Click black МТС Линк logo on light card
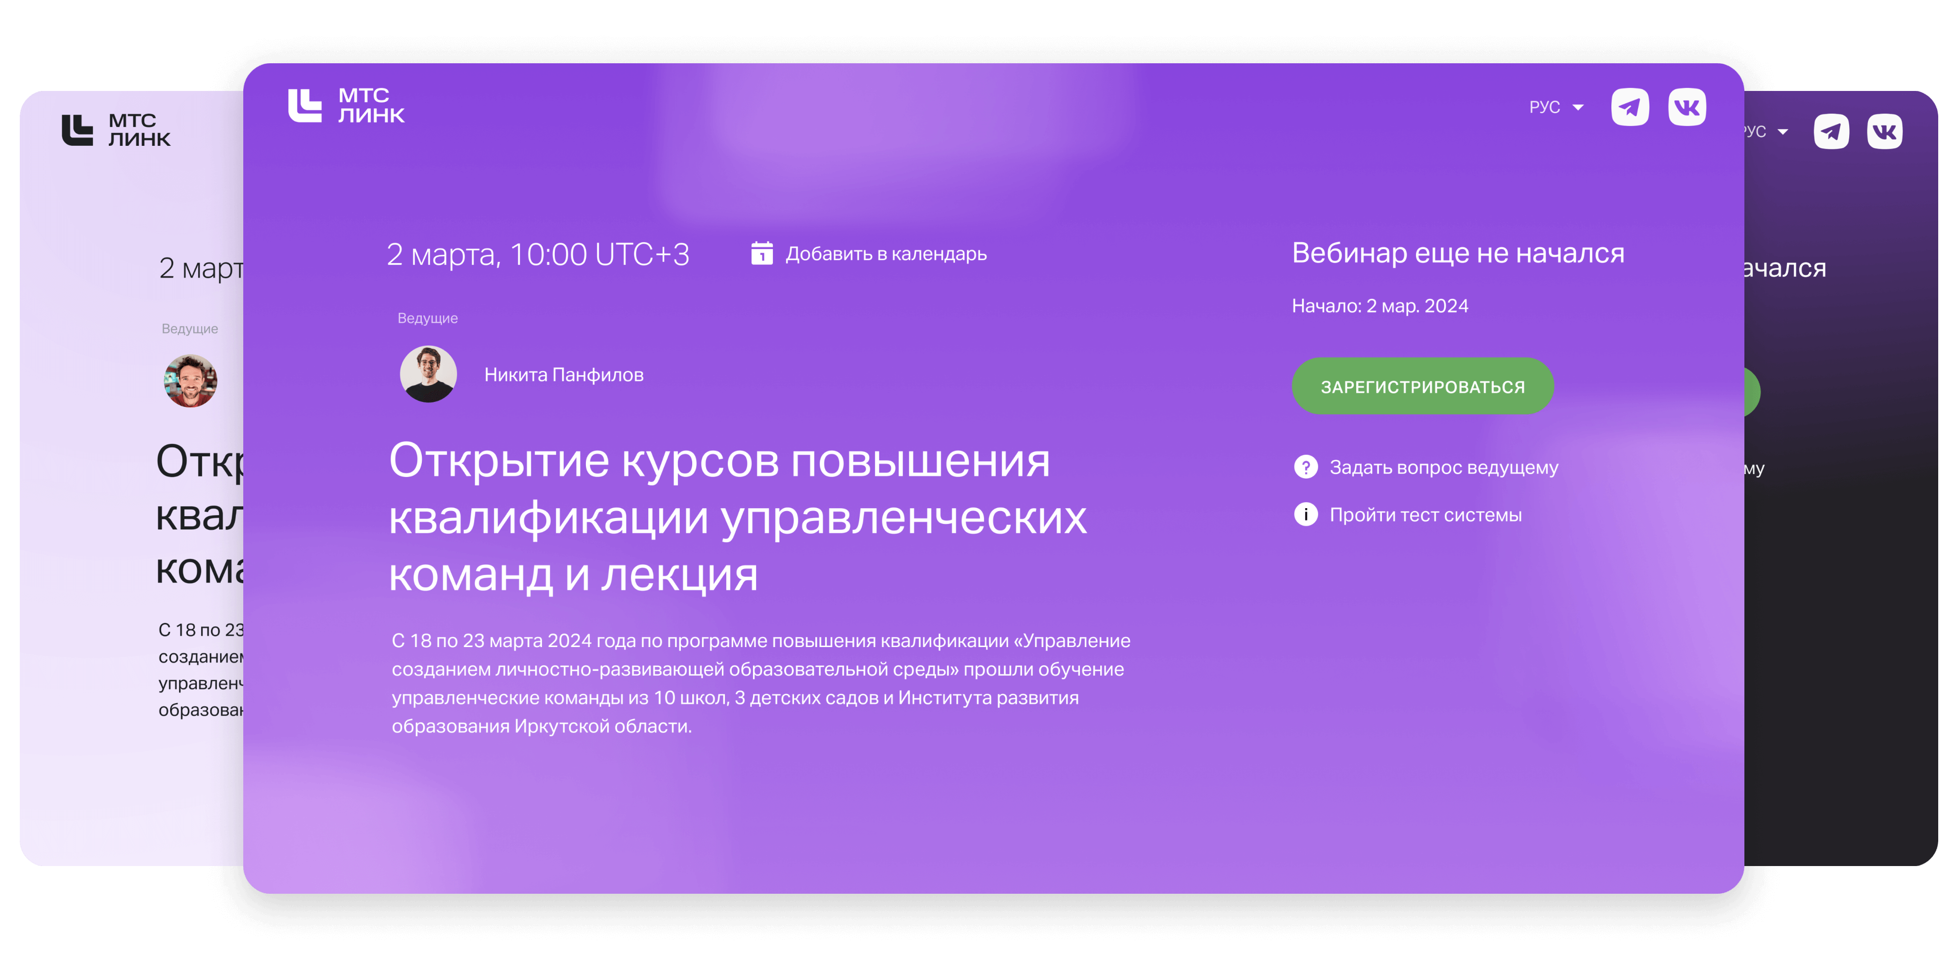The image size is (1958, 957). pyautogui.click(x=116, y=130)
